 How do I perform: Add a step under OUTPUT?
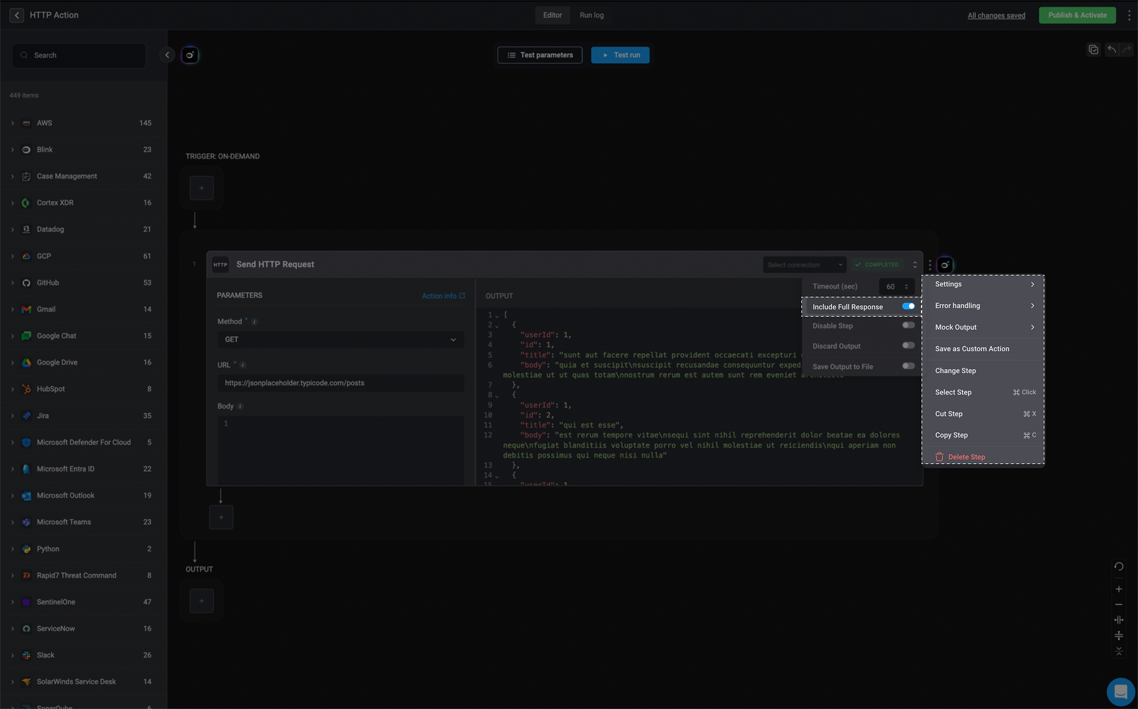click(201, 601)
